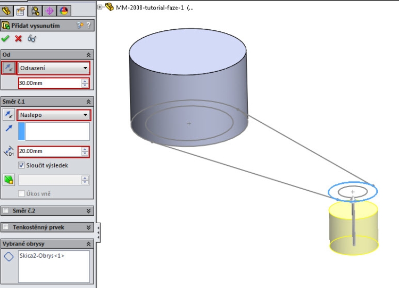The image size is (399, 288).
Task: Increase the 30.00mm offset value
Action: (x=85, y=81)
